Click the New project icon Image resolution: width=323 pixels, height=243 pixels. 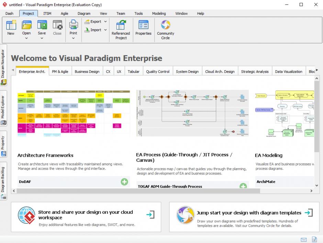[x=11, y=25]
